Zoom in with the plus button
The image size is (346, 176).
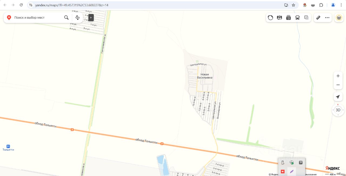(x=338, y=76)
